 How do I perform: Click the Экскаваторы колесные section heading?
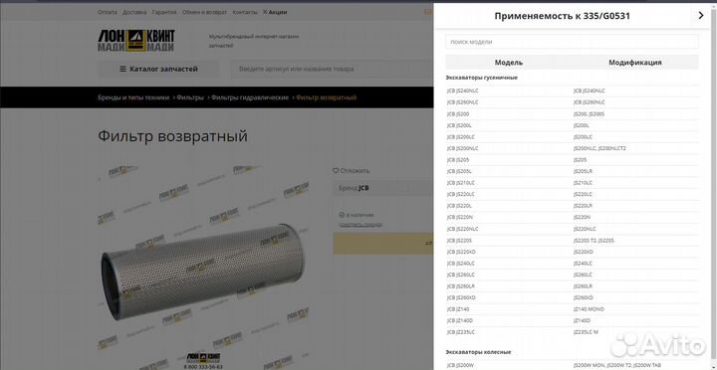(x=478, y=352)
